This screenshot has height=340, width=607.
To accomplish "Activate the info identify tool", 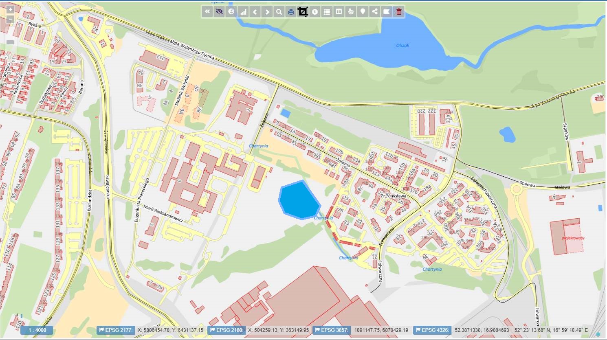I will coord(315,12).
